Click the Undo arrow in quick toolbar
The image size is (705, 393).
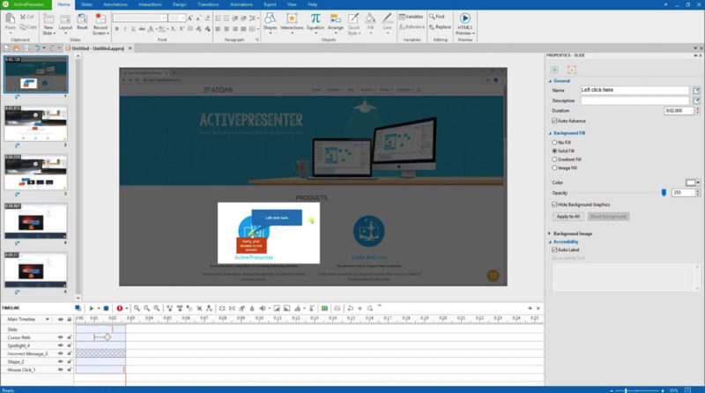click(37, 48)
